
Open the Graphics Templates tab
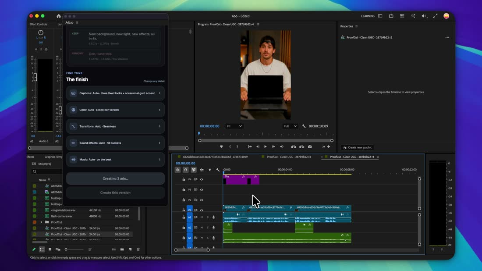coord(53,157)
